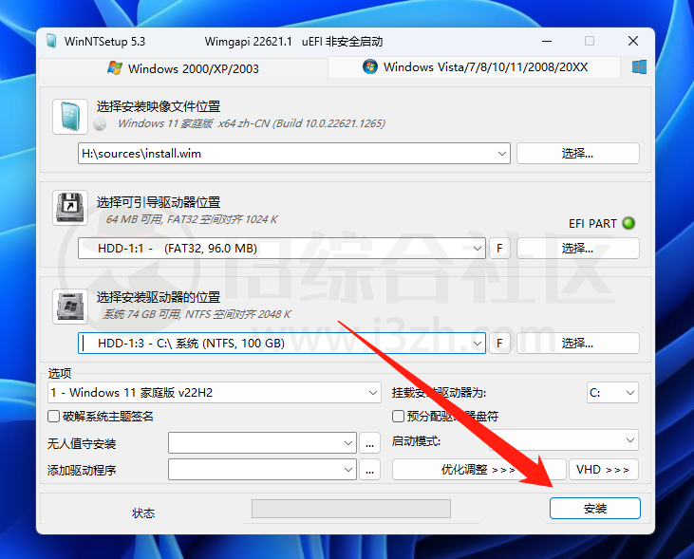Click browse ... button for 添加驱动程序
694x559 pixels.
369,470
